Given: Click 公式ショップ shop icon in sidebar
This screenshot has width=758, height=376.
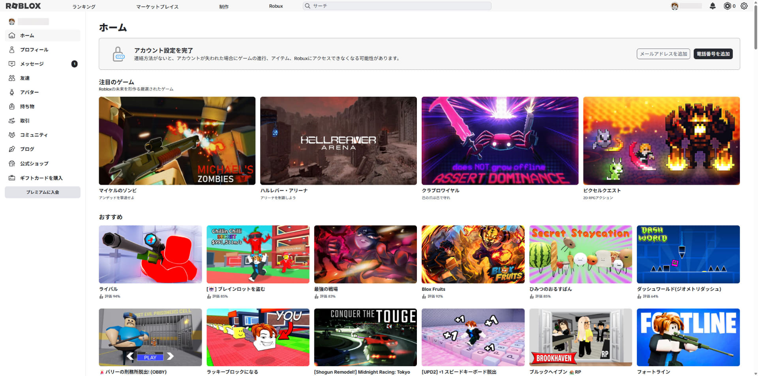Looking at the screenshot, I should point(12,163).
